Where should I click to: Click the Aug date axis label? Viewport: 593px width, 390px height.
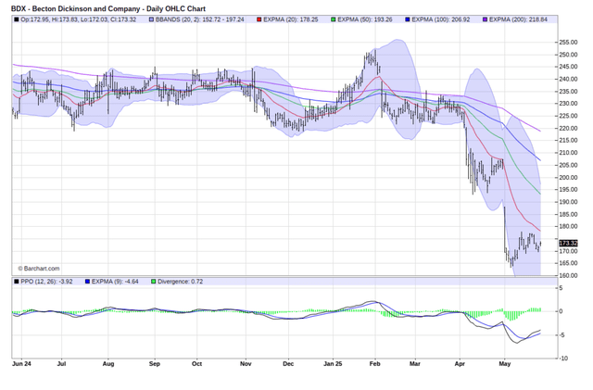click(108, 364)
